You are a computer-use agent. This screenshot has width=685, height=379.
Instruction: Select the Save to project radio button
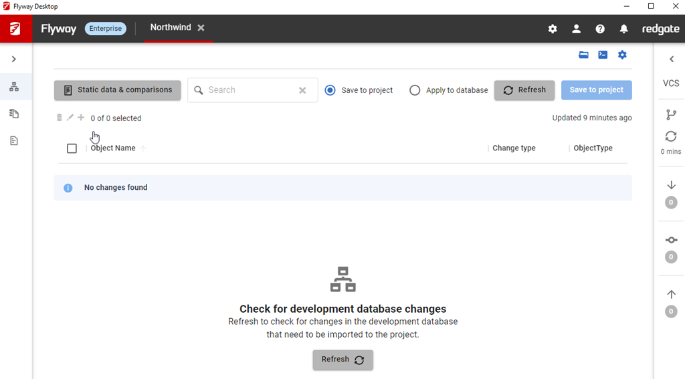coord(330,90)
